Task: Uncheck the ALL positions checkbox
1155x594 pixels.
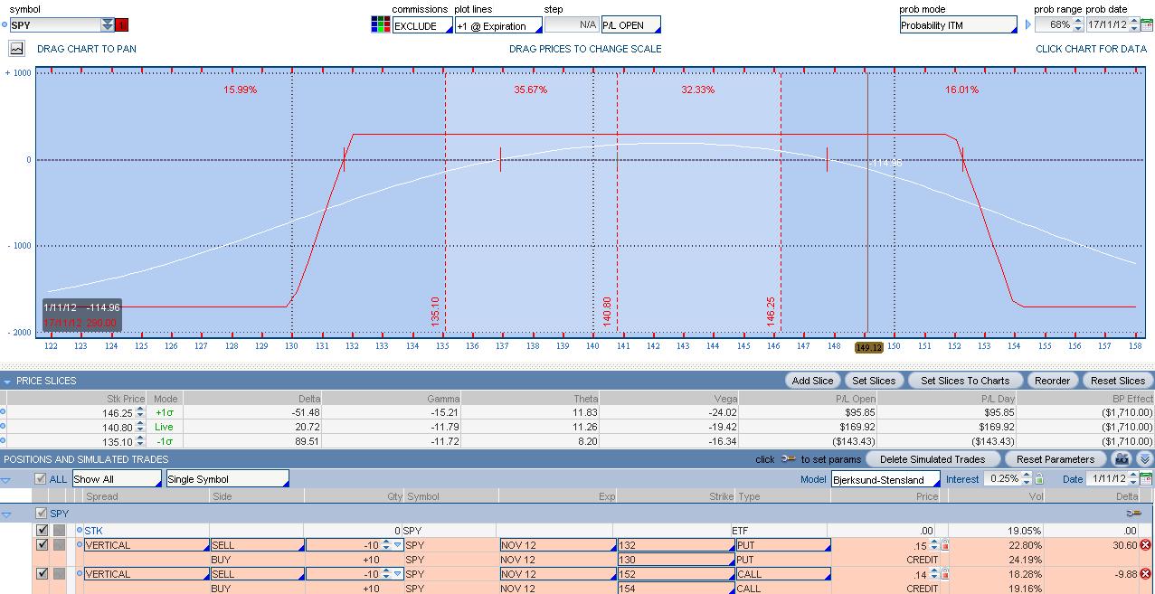Action: [x=40, y=479]
